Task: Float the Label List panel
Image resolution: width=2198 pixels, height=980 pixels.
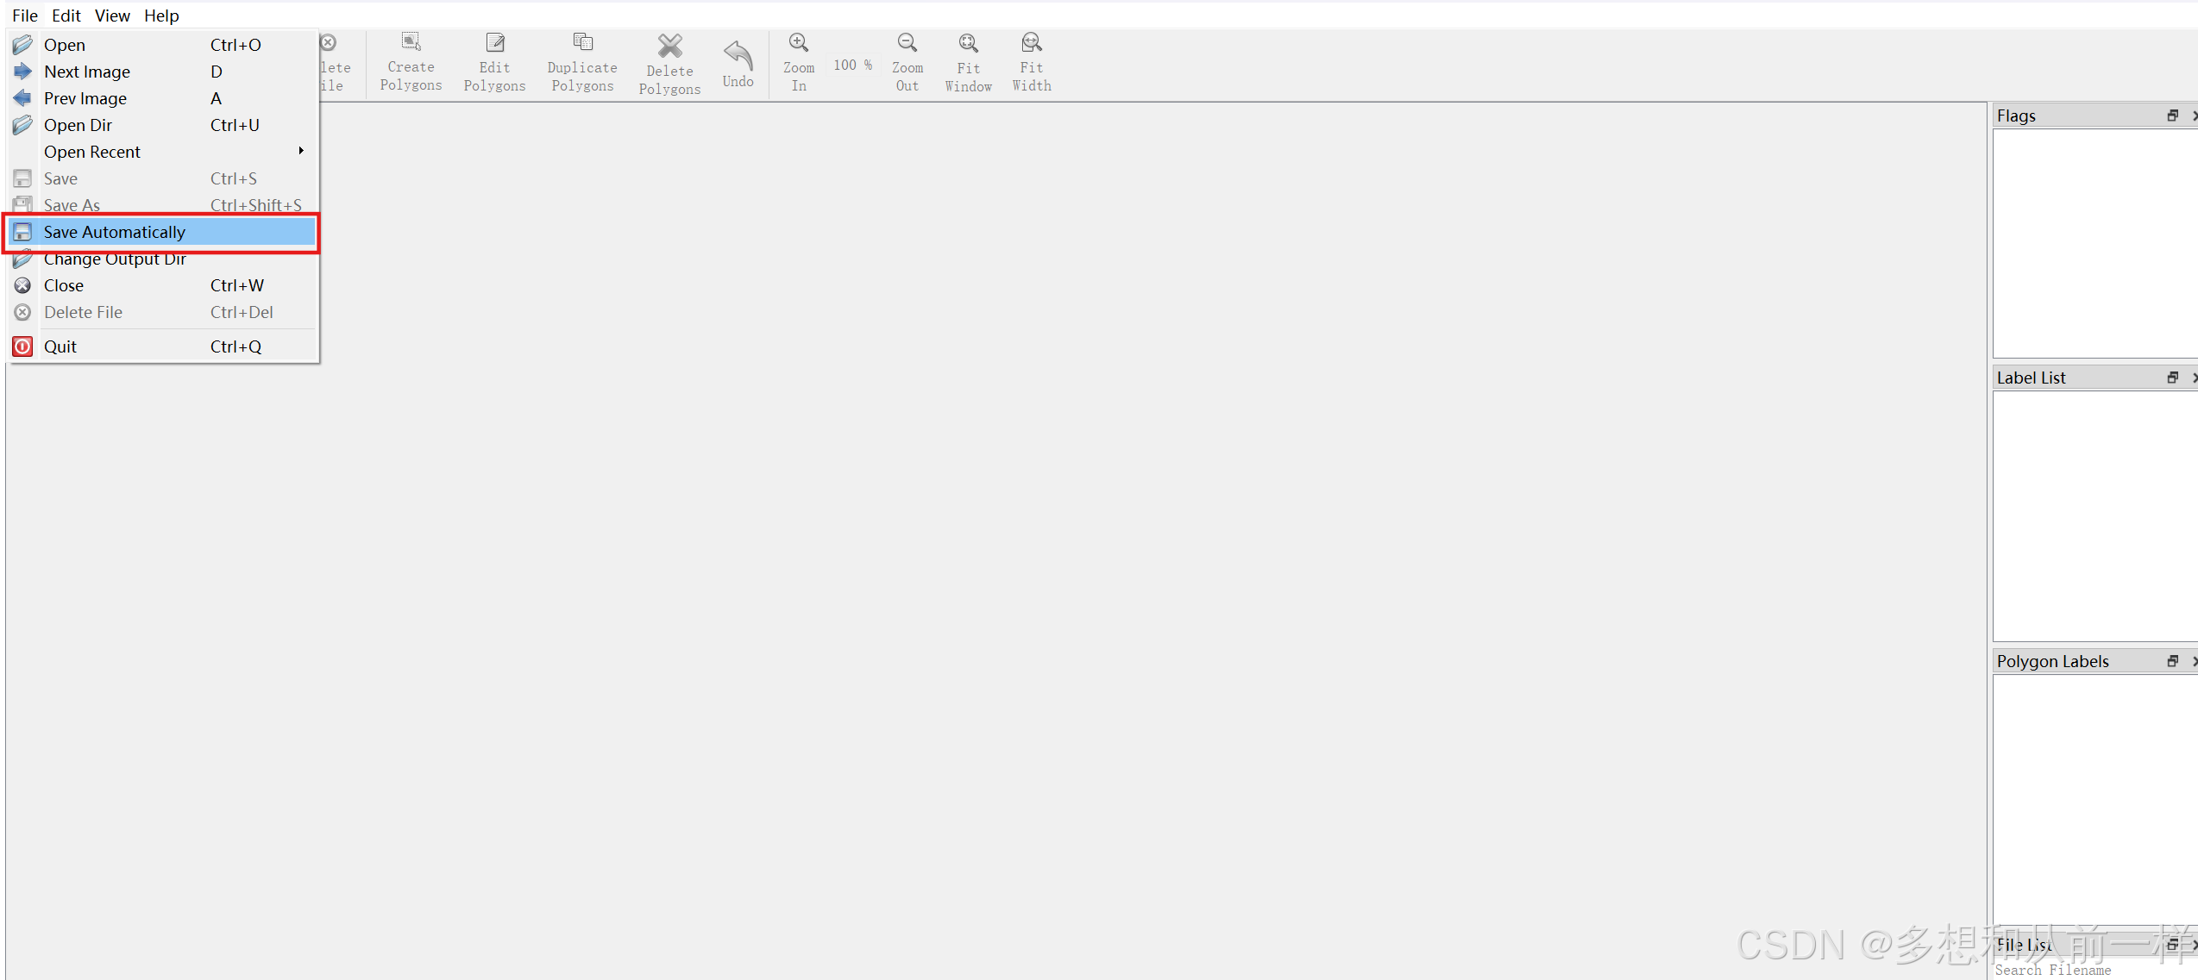Action: (2172, 378)
